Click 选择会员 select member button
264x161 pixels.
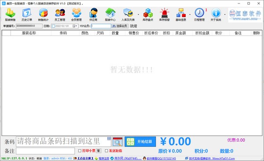[120, 26]
